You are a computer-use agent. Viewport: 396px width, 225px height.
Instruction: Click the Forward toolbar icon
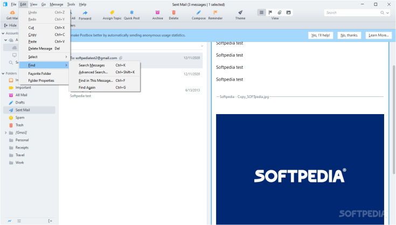(85, 12)
